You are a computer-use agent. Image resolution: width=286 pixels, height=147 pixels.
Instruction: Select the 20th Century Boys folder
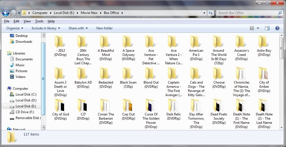(x=83, y=50)
